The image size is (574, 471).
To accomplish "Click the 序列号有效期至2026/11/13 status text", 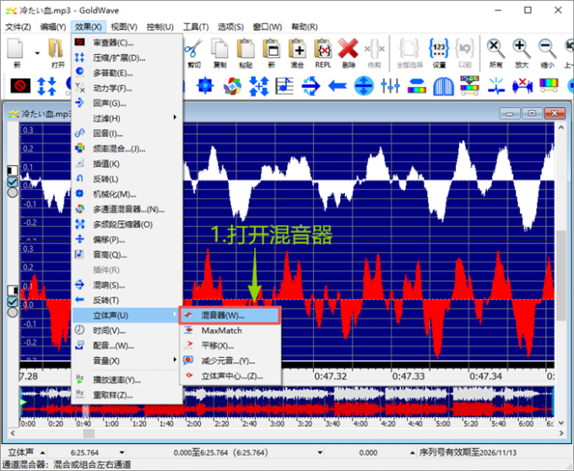I will click(x=468, y=452).
